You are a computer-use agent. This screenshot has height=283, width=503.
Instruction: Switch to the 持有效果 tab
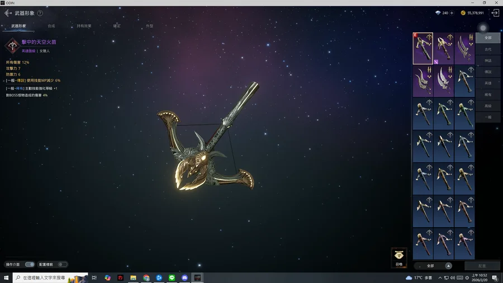84,26
